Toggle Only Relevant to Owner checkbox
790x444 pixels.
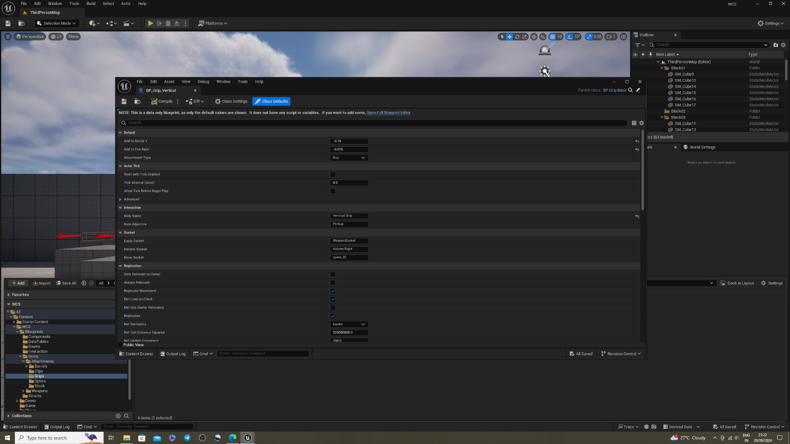(x=333, y=274)
